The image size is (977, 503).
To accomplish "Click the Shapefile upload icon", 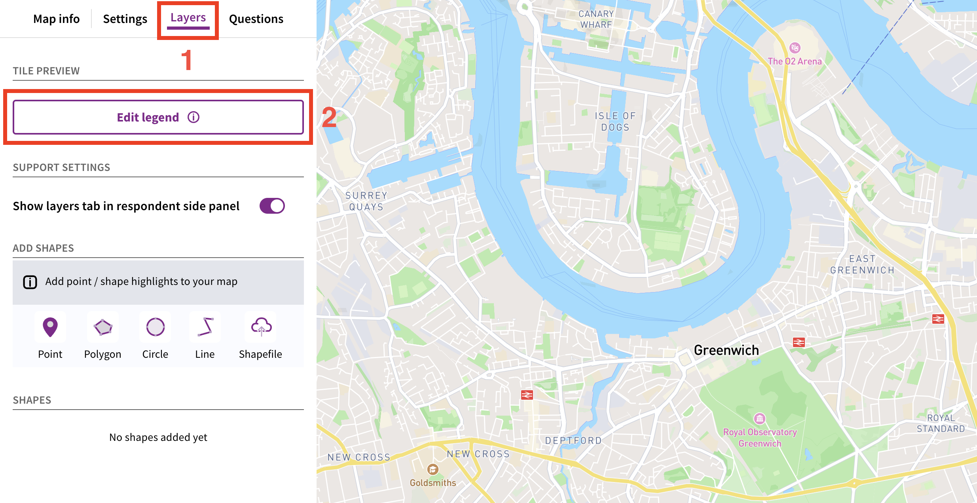I will pyautogui.click(x=261, y=327).
